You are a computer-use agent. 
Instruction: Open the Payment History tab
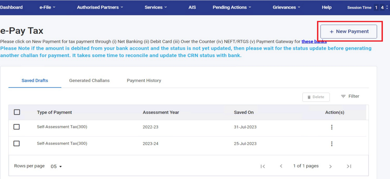pos(144,80)
